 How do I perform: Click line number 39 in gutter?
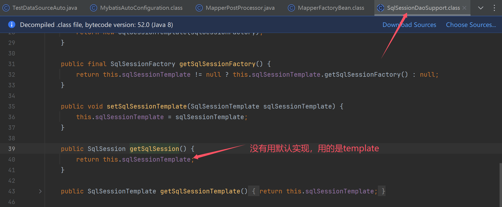(12, 149)
